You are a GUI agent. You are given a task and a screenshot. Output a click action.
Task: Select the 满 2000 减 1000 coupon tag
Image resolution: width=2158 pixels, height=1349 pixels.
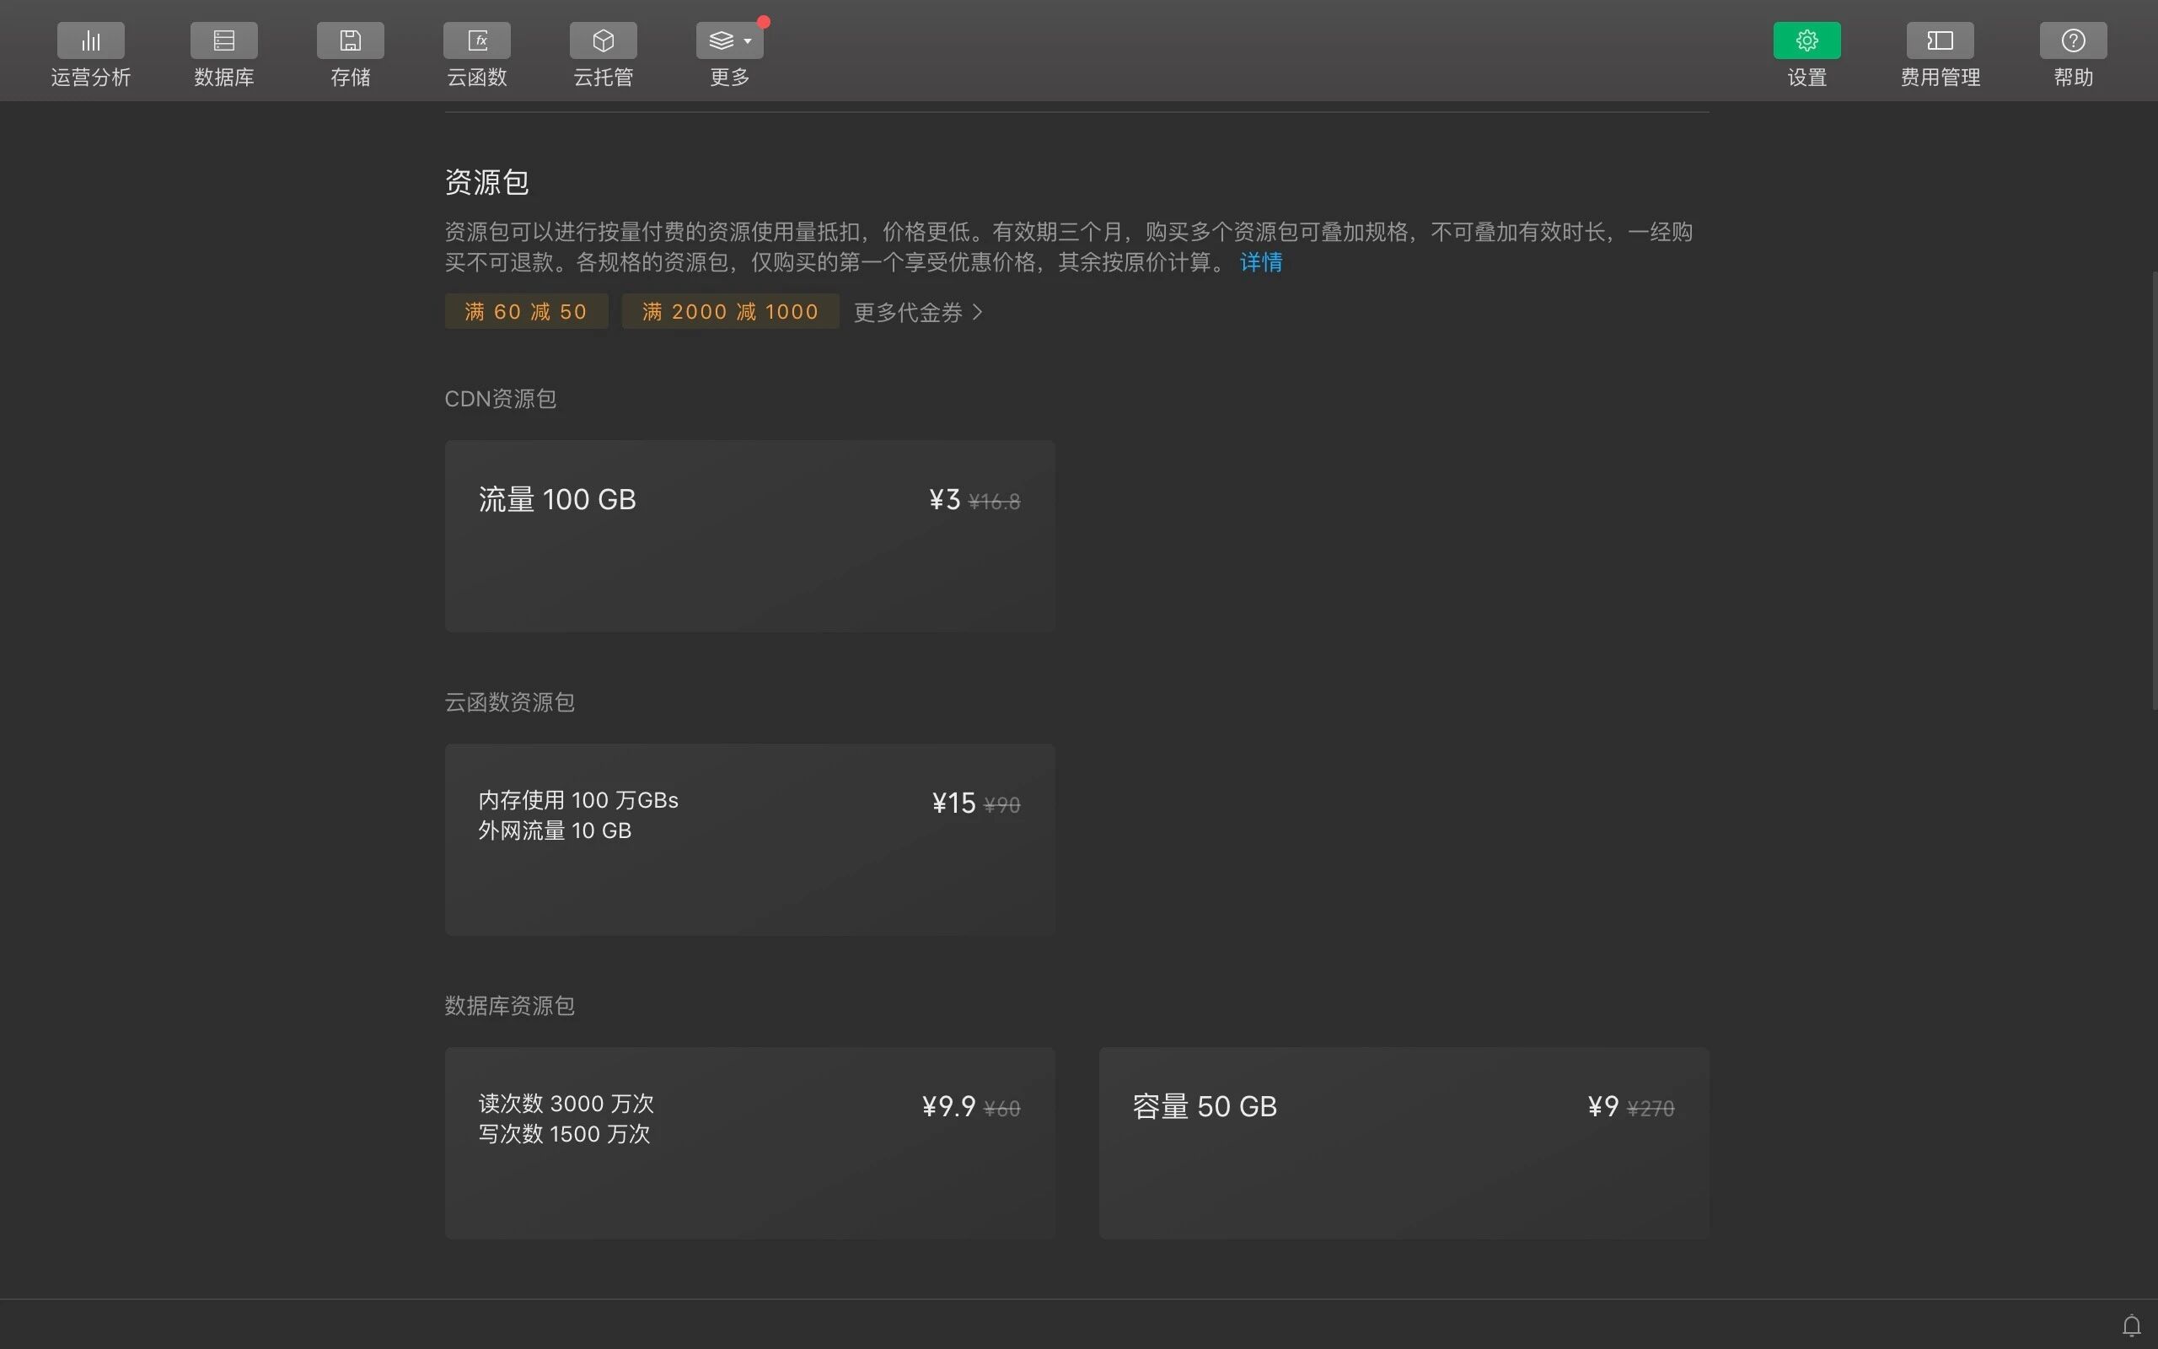pos(729,311)
